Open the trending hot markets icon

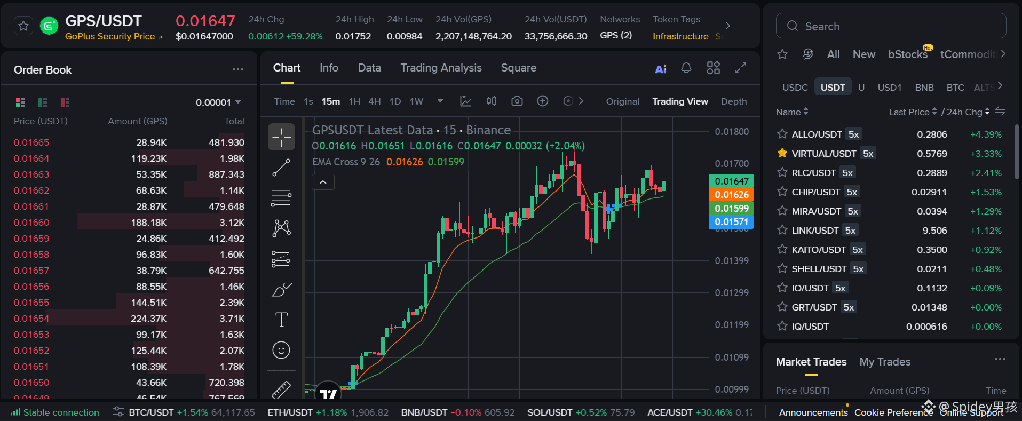(808, 54)
